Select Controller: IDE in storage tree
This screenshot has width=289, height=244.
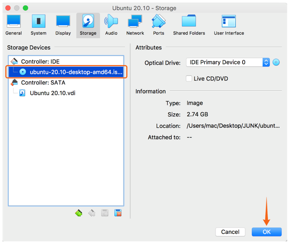point(66,61)
